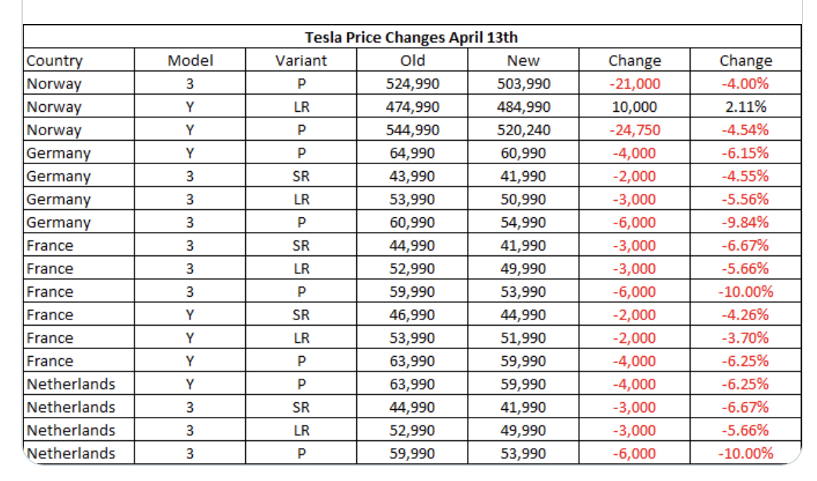This screenshot has width=817, height=481.
Task: Click the New price column header
Action: pyautogui.click(x=523, y=61)
